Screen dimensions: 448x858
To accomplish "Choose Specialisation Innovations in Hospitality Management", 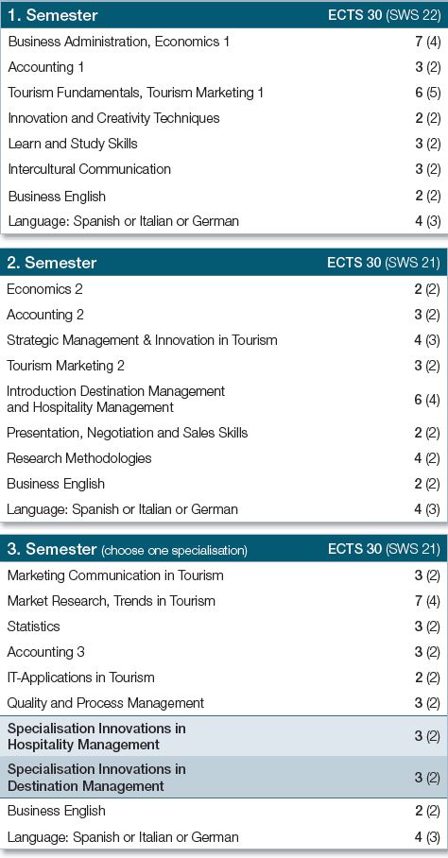I will tap(224, 736).
